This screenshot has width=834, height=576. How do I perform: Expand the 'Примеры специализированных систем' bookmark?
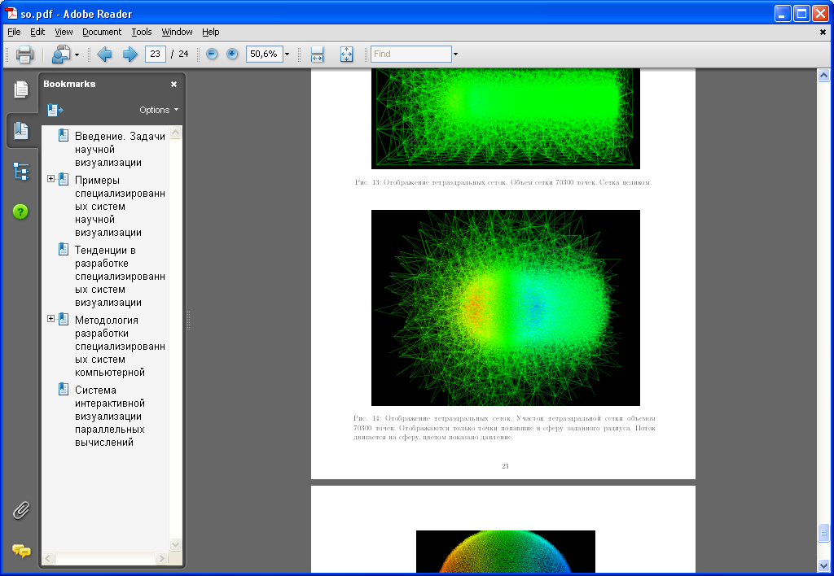pyautogui.click(x=50, y=178)
